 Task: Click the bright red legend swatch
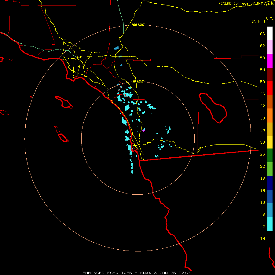(270, 88)
